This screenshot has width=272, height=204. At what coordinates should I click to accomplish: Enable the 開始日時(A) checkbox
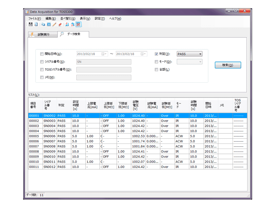[x=42, y=54]
